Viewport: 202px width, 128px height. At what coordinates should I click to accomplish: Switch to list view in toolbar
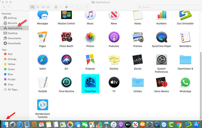38,7
